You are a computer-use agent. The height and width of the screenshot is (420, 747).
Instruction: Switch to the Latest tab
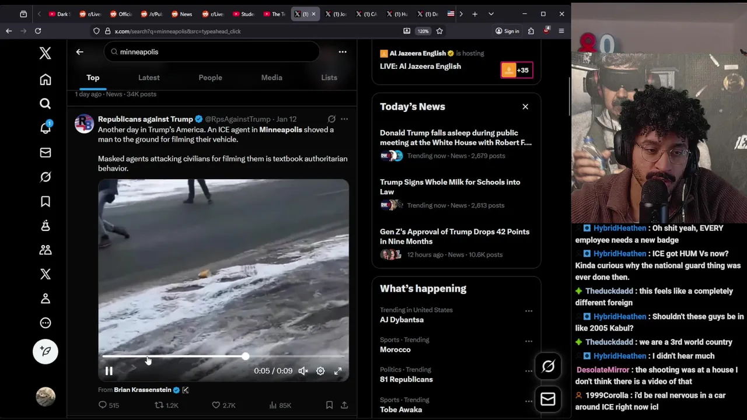149,78
